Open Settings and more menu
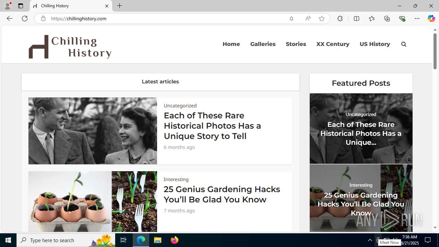Image resolution: width=439 pixels, height=247 pixels. click(417, 19)
